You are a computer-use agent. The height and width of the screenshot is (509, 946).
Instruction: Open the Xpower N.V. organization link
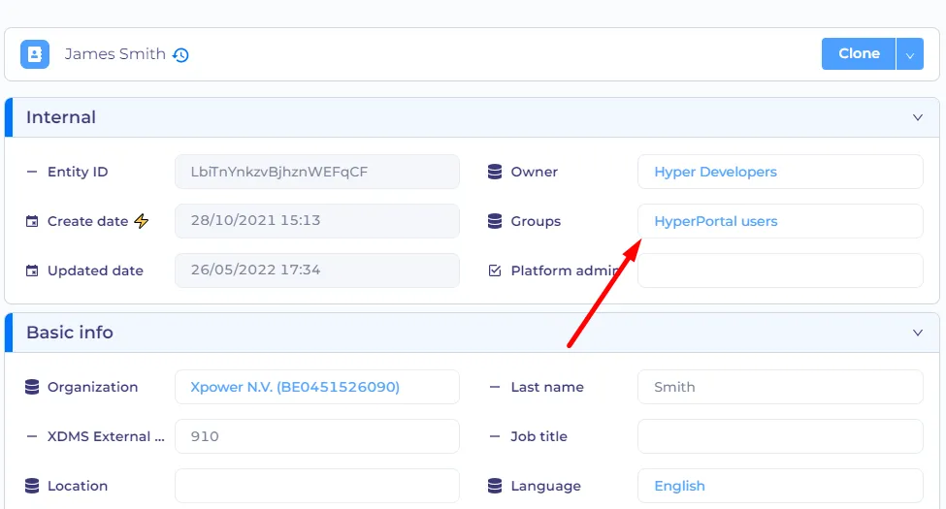click(x=295, y=387)
